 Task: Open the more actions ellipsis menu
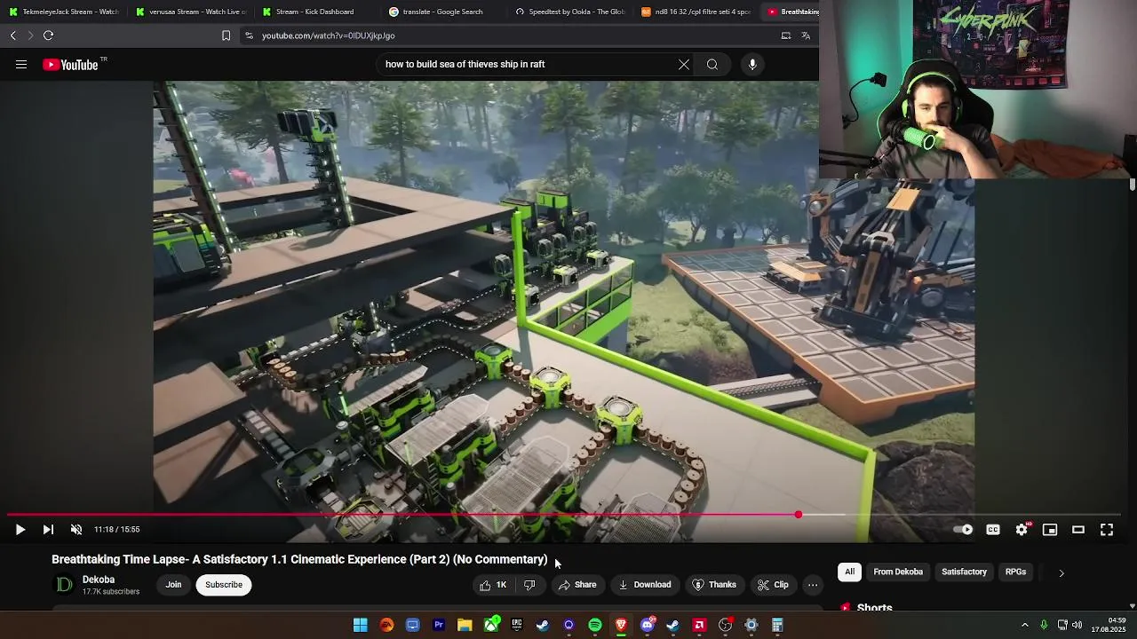pyautogui.click(x=813, y=585)
